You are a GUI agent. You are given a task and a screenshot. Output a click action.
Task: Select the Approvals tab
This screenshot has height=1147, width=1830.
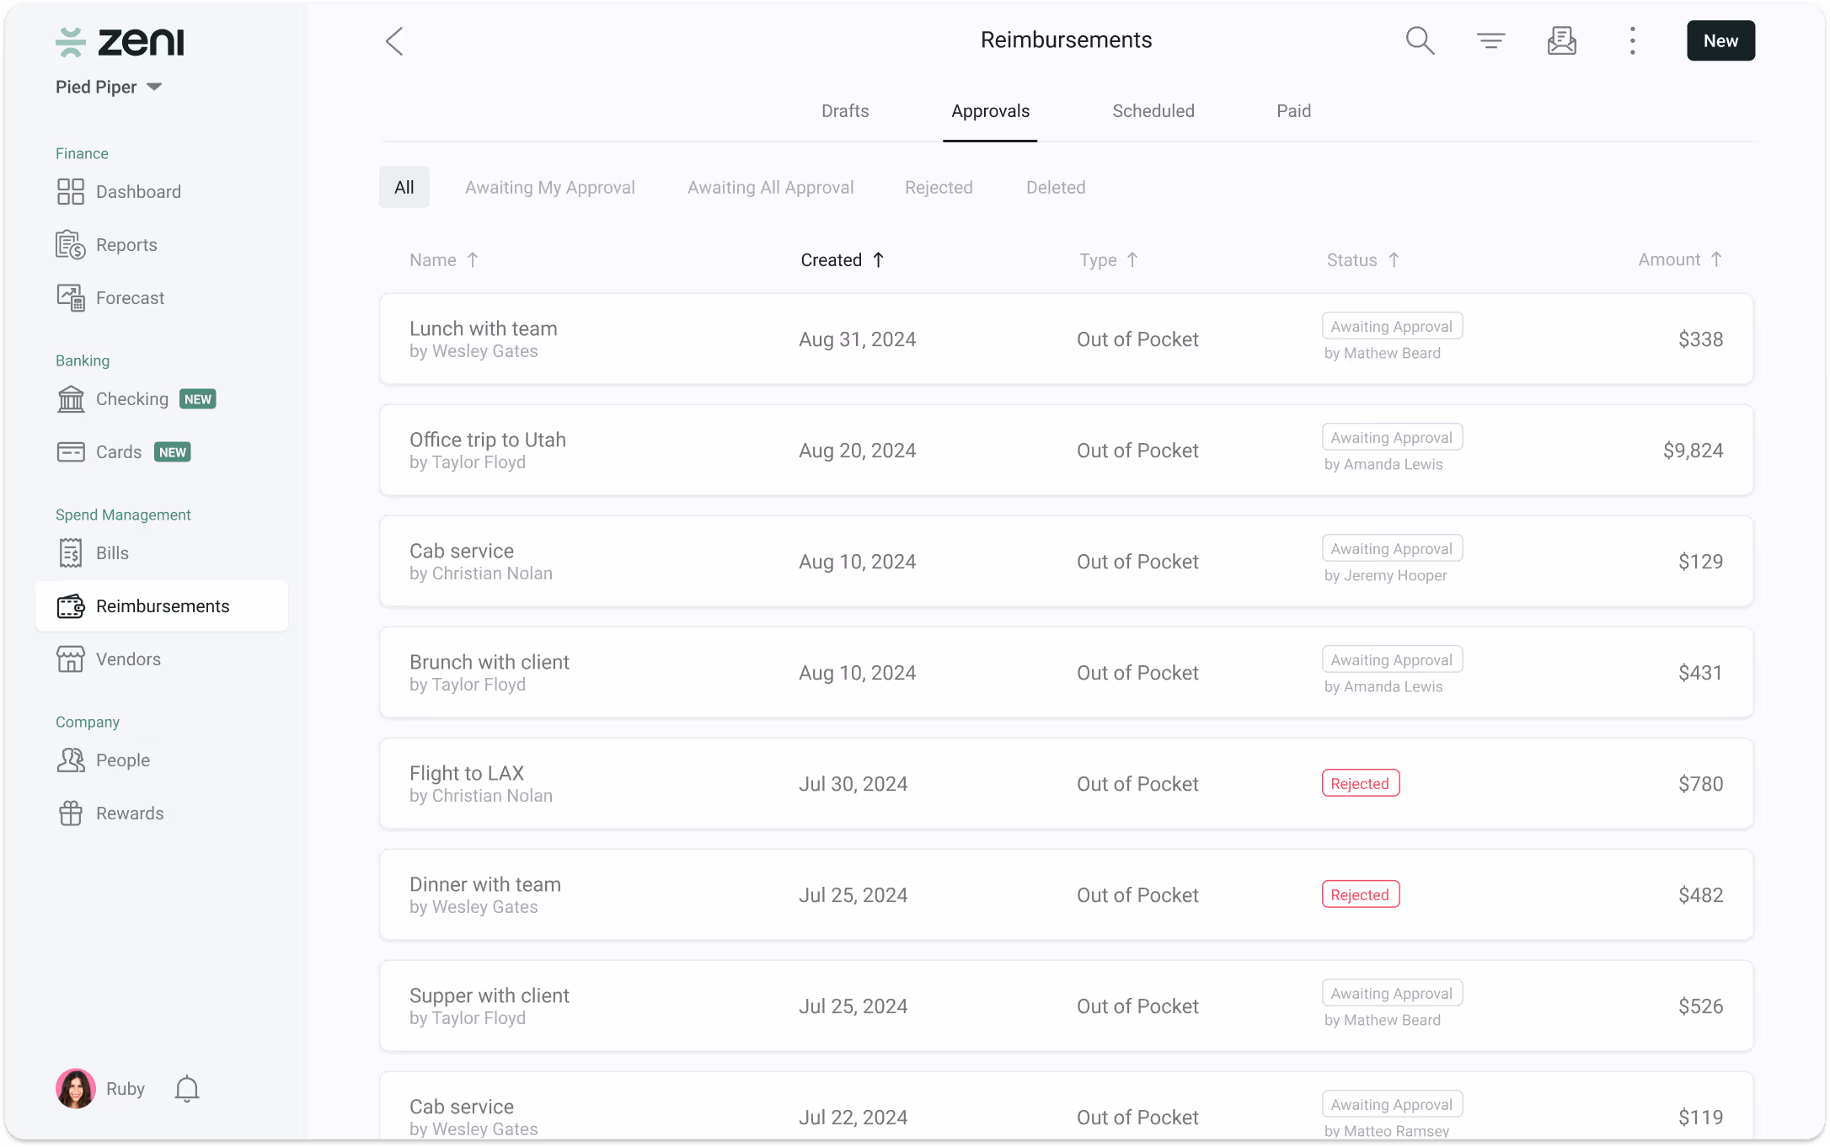[990, 111]
